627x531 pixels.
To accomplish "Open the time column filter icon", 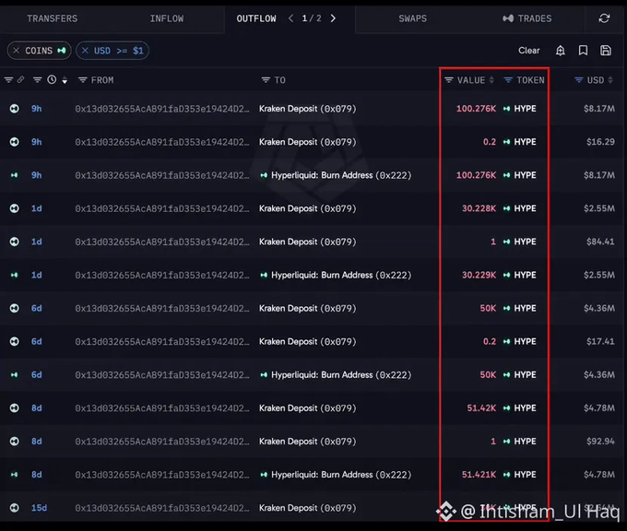I will click(x=37, y=80).
